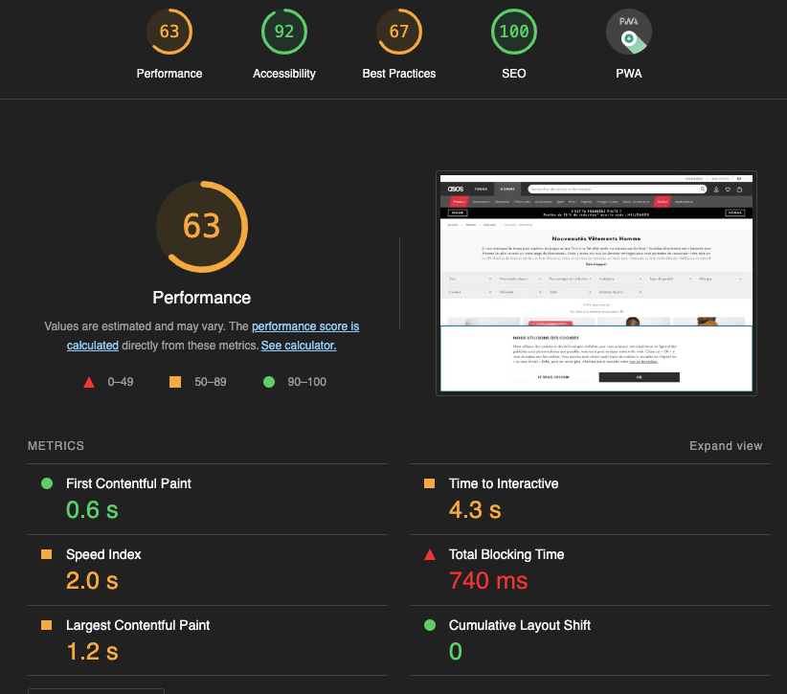Click the green First Contentful Paint indicator
Viewport: 787px width, 694px height.
coord(47,483)
